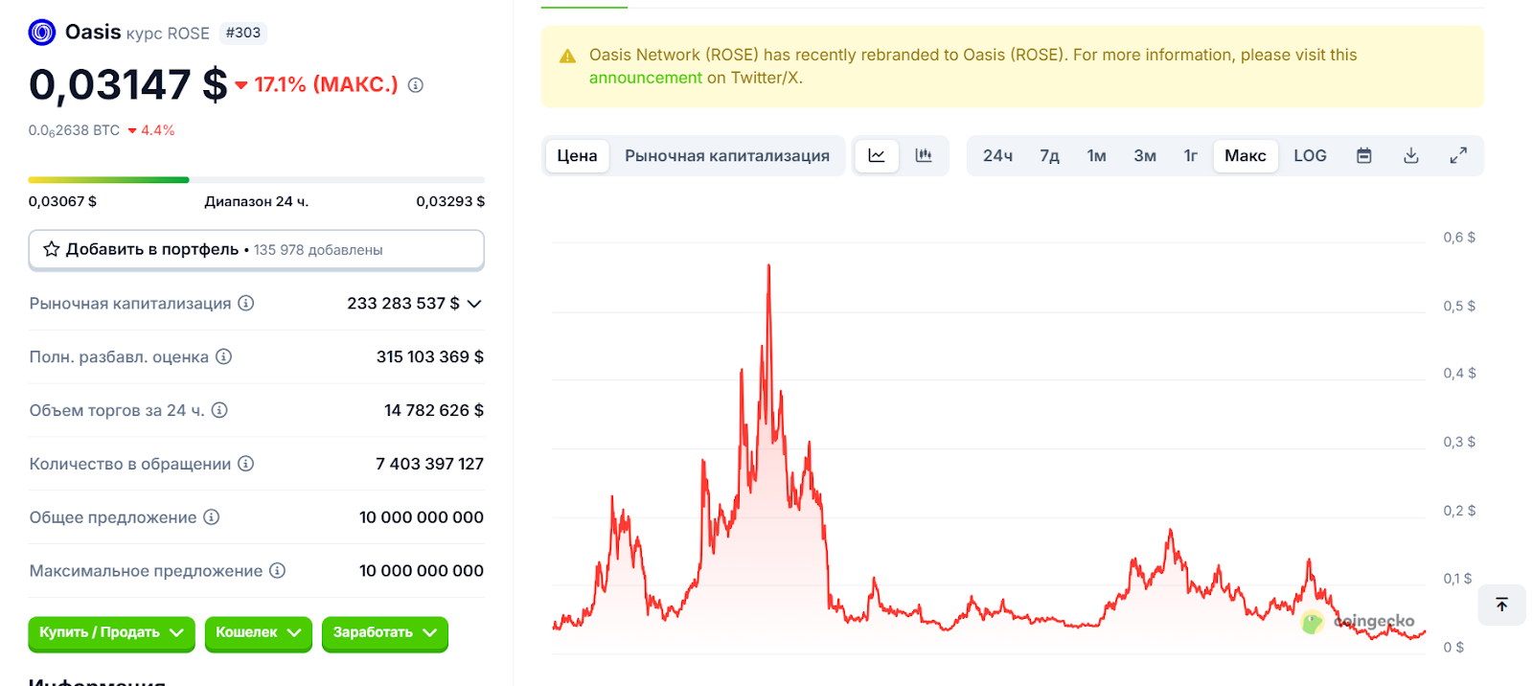Open the announcement link in the banner
Screen dimensions: 1533x686
[x=646, y=78]
